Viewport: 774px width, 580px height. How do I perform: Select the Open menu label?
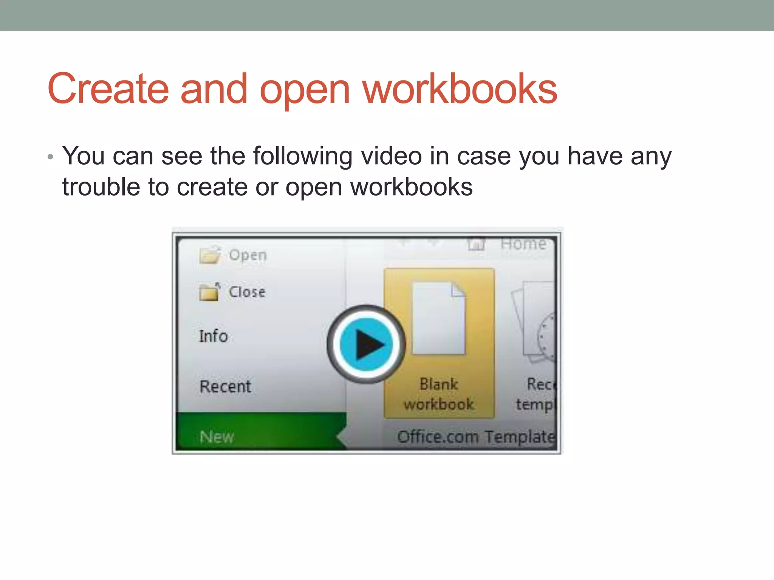click(248, 255)
